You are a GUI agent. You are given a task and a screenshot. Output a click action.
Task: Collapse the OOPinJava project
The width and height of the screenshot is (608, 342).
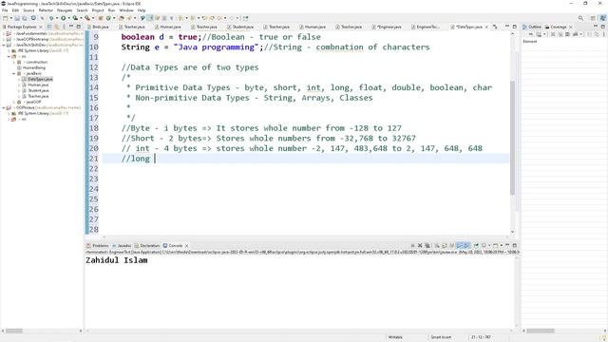tap(4, 107)
